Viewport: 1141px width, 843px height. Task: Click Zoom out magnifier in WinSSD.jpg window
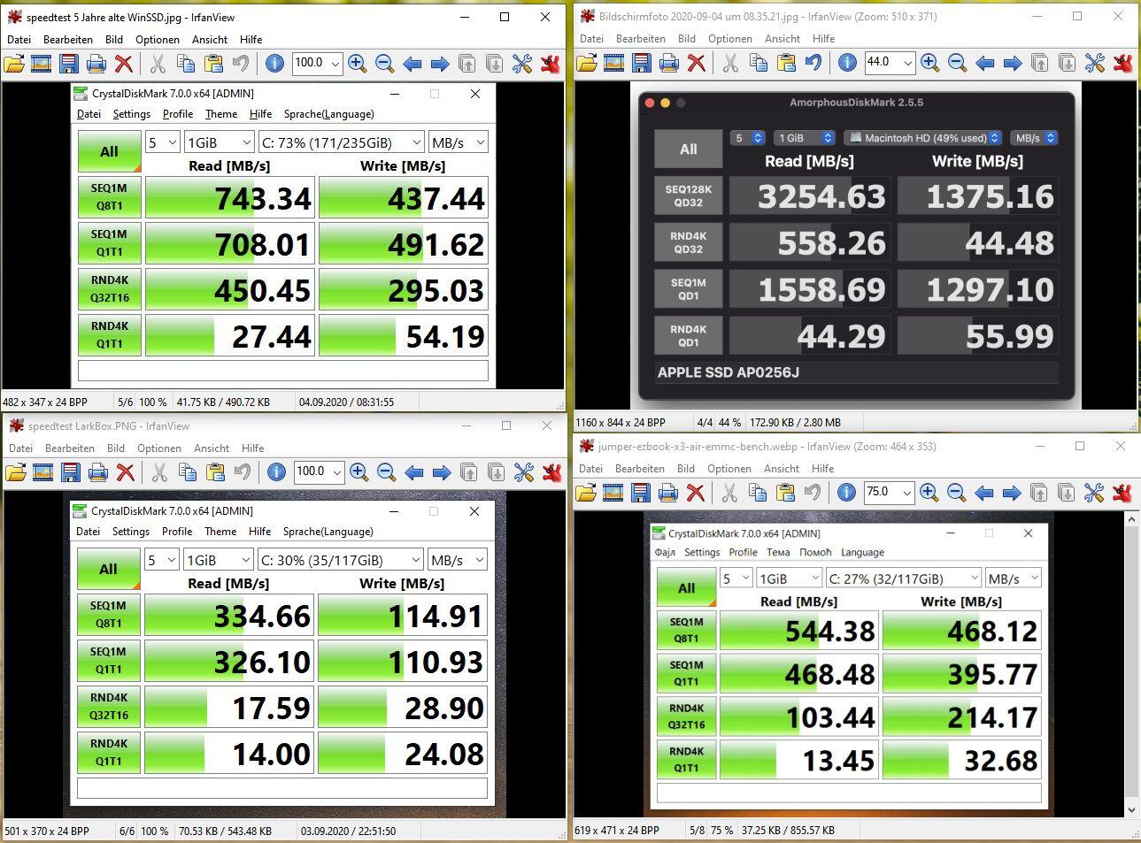pyautogui.click(x=384, y=64)
